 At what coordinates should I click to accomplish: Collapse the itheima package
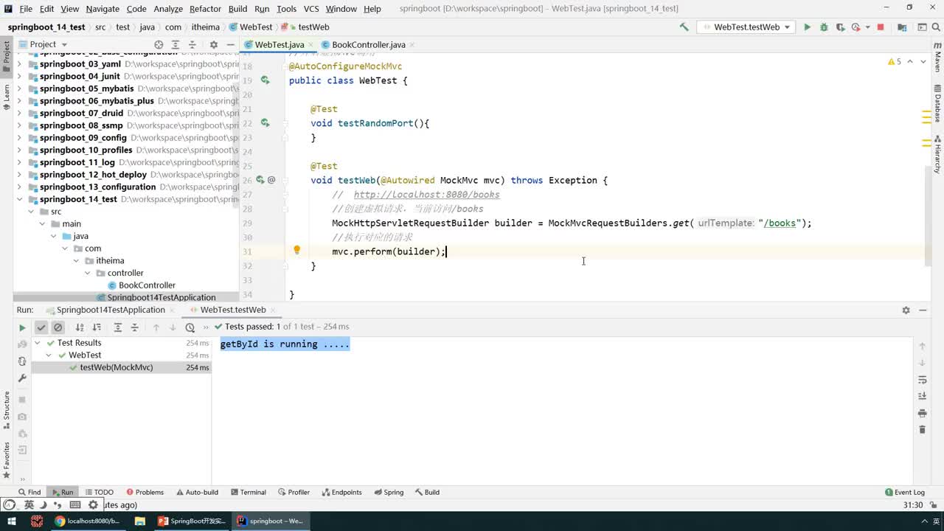coord(76,261)
